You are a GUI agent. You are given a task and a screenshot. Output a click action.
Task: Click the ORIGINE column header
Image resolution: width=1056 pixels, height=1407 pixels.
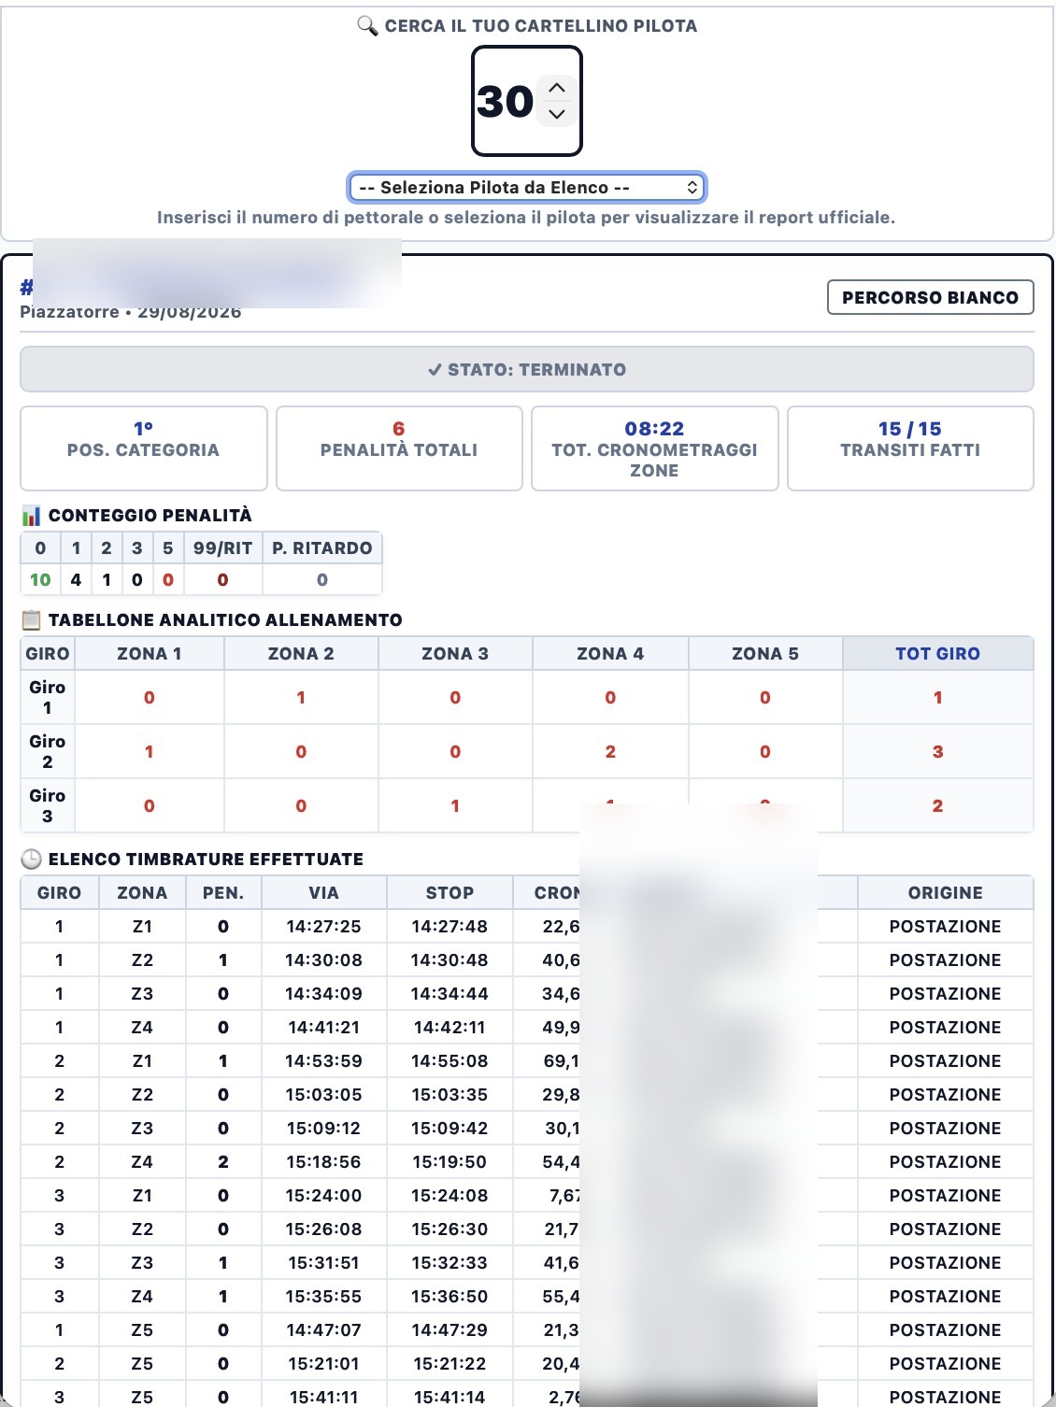946,893
